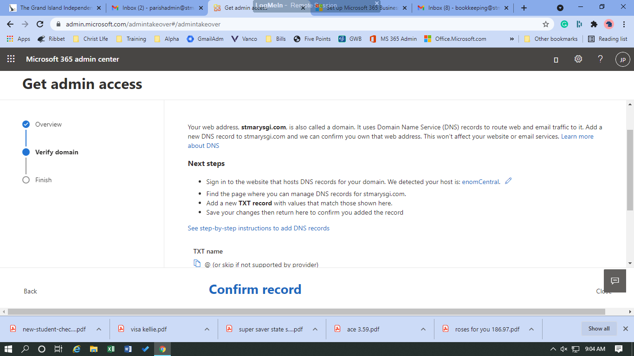
Task: Open the JP account profile menu
Action: click(x=622, y=59)
